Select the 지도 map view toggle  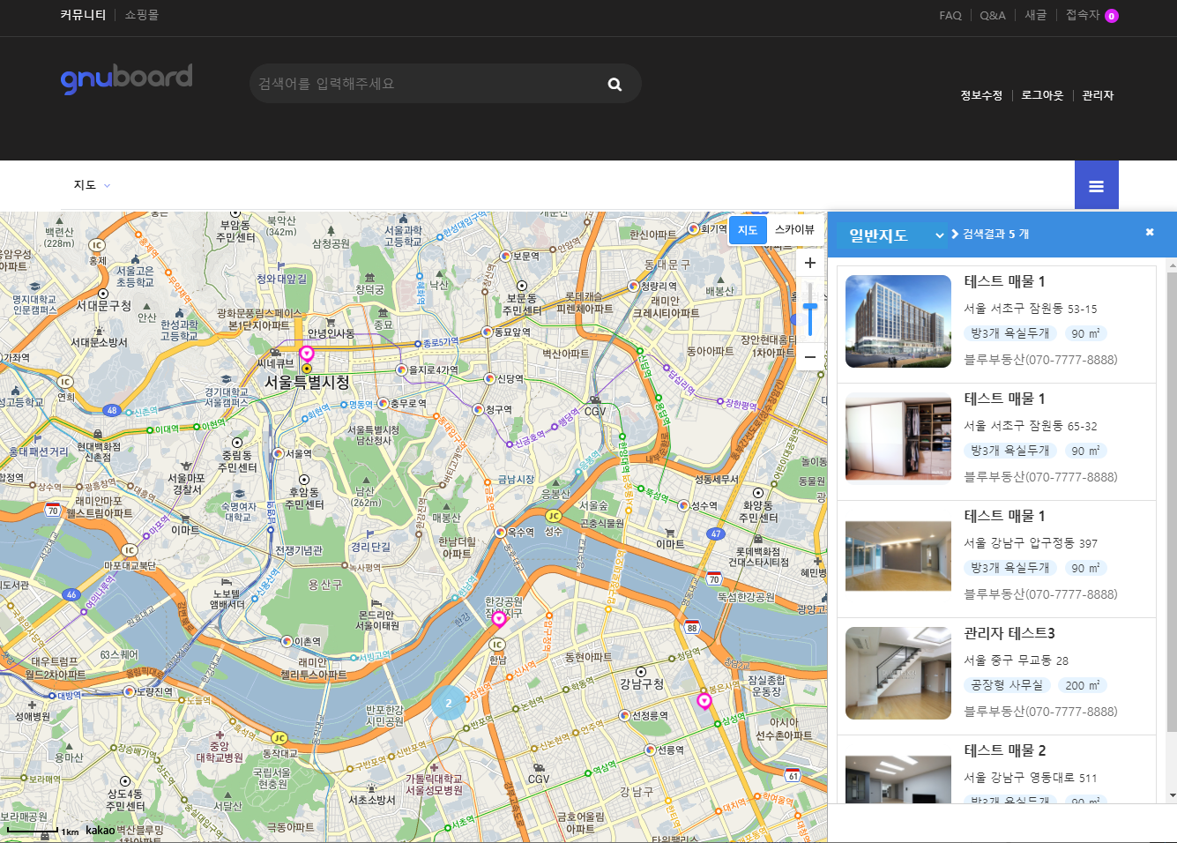(747, 230)
